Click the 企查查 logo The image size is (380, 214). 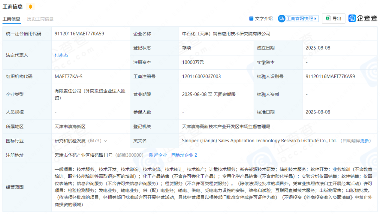363,18
